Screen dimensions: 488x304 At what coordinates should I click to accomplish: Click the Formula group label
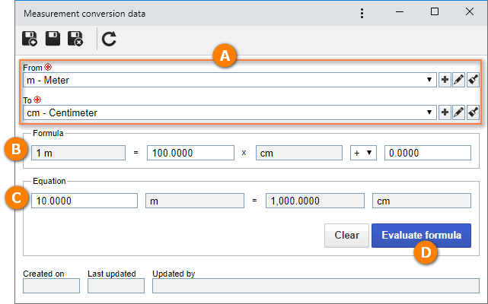coord(48,133)
